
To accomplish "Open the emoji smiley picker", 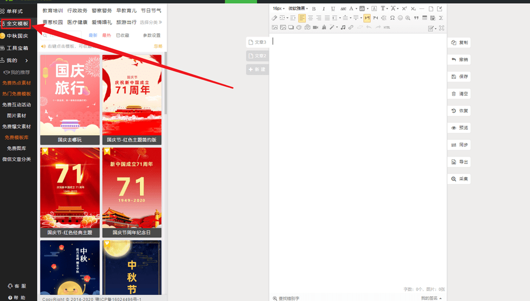I will click(x=400, y=18).
